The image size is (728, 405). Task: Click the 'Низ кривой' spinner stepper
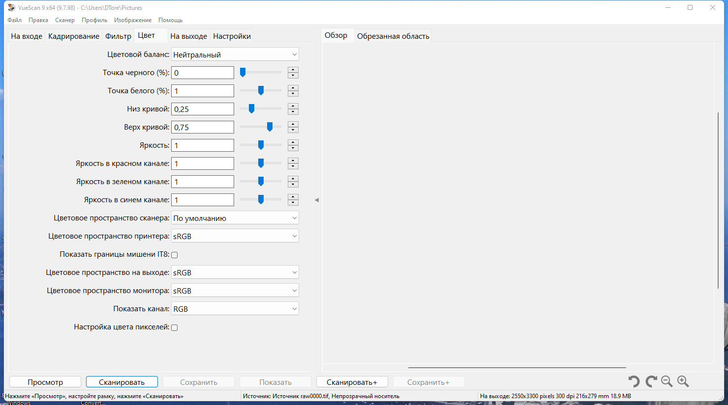[x=293, y=109]
